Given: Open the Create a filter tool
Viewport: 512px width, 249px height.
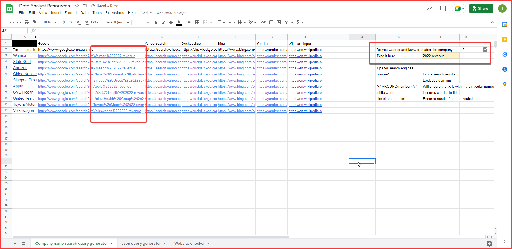Looking at the screenshot, I should pos(286,22).
